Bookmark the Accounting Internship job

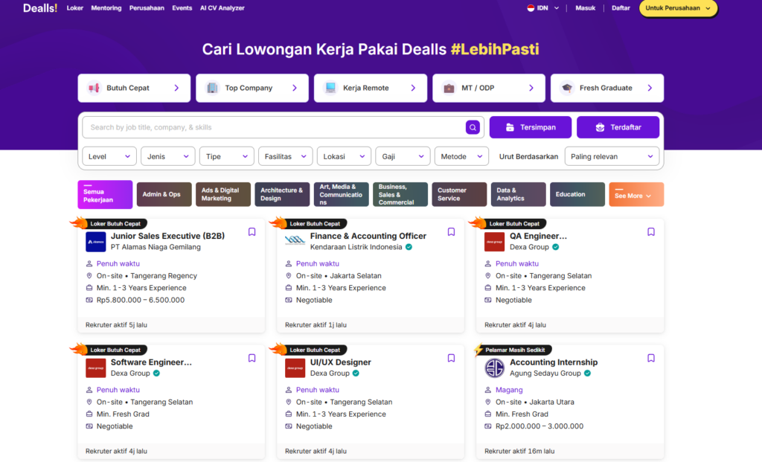pos(650,358)
